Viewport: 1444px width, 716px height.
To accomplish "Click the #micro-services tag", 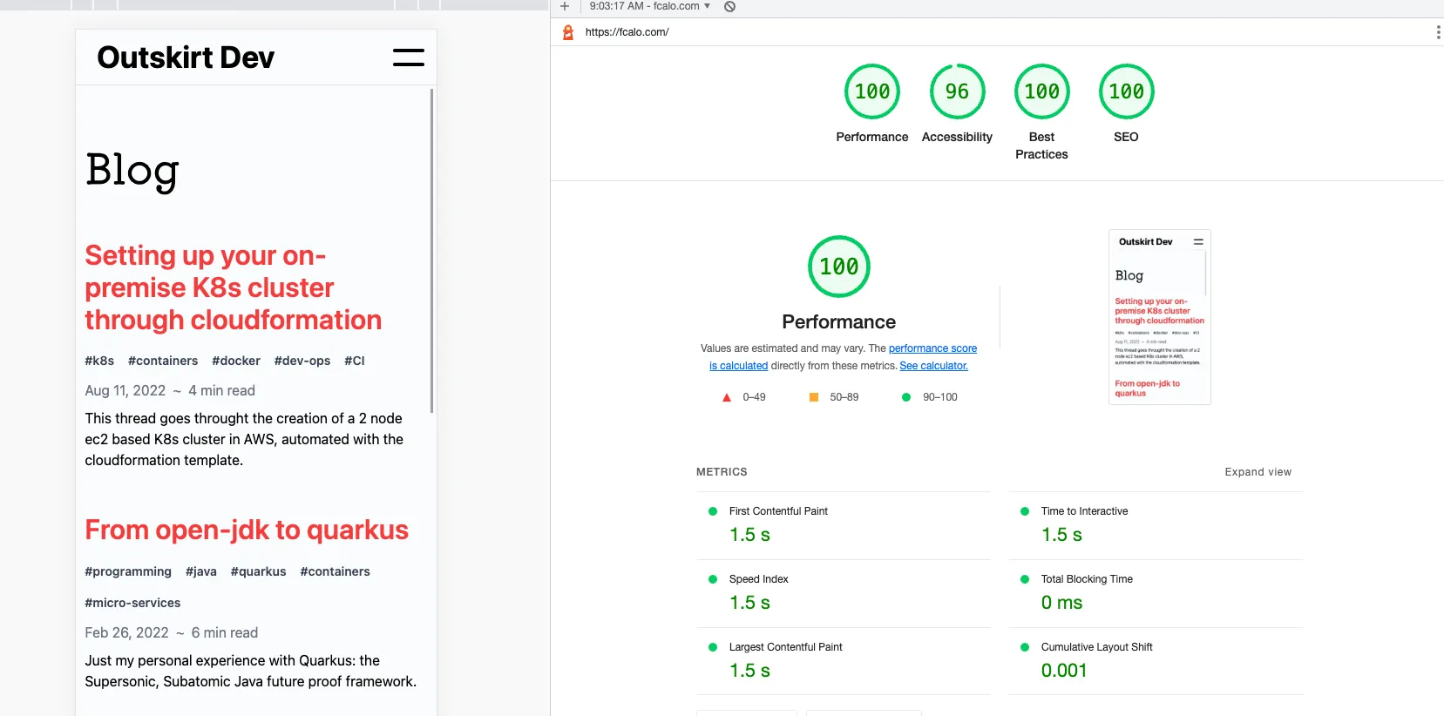I will [132, 603].
